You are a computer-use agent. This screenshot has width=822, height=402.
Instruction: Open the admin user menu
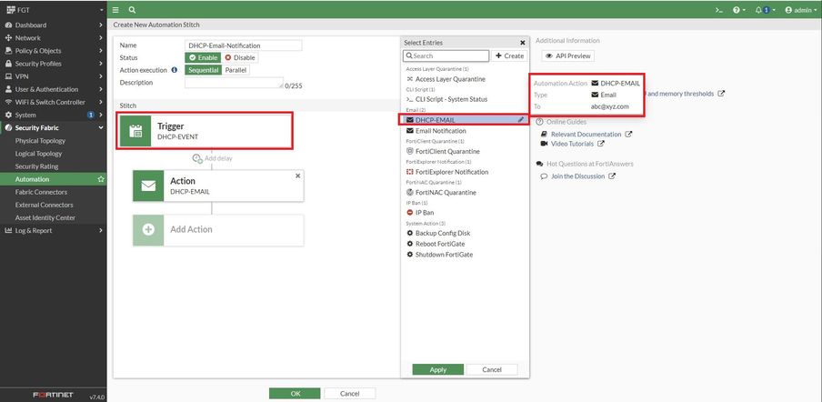point(802,10)
